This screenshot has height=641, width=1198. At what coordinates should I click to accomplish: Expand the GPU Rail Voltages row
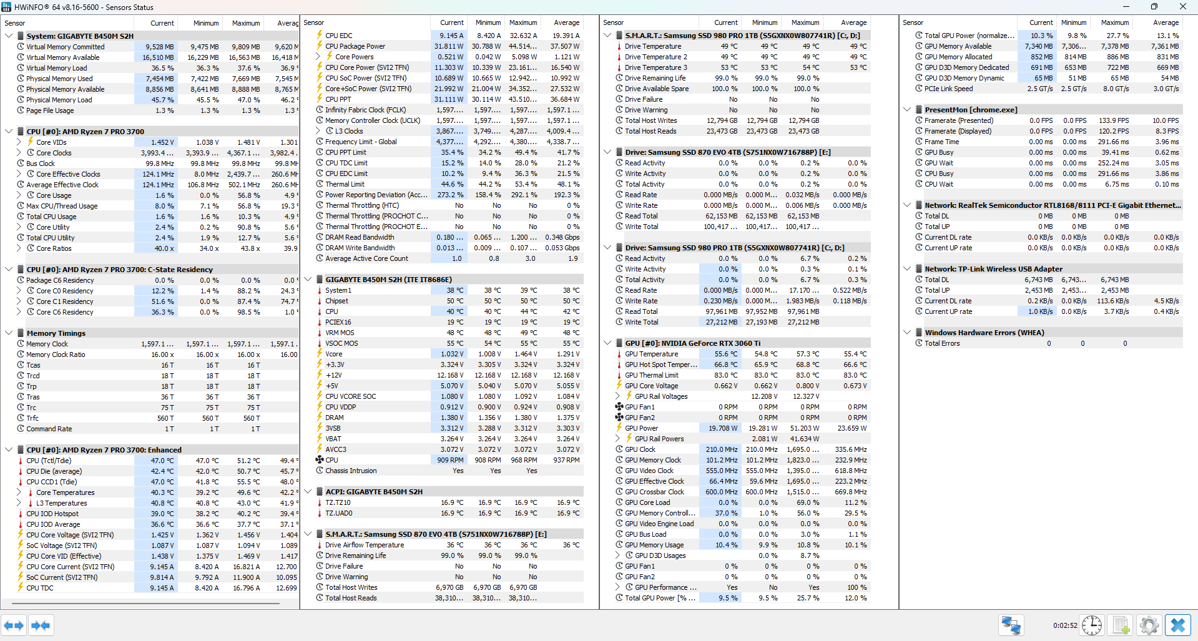point(617,396)
